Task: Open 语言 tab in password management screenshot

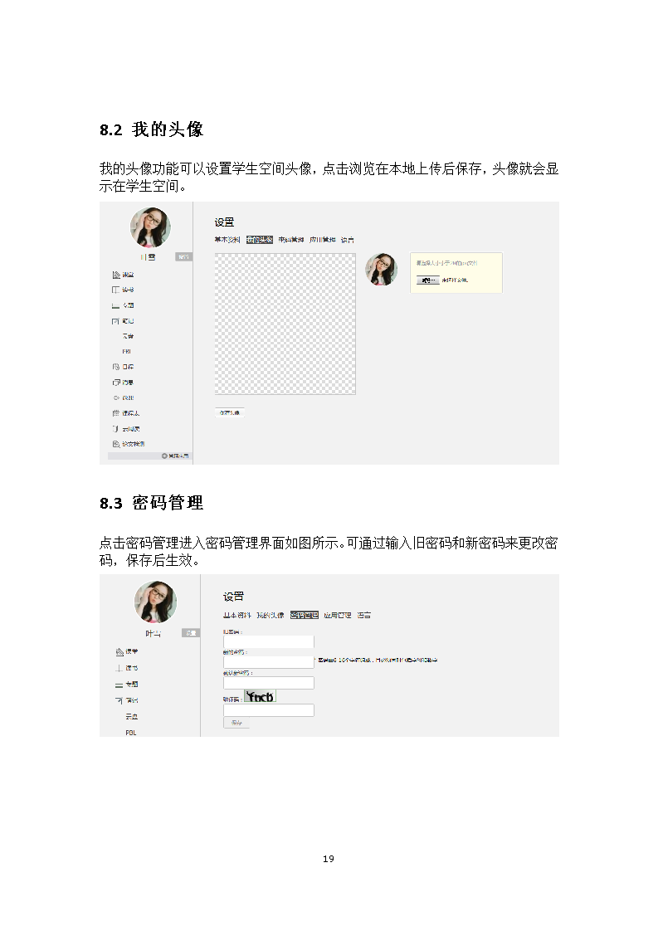Action: (364, 615)
